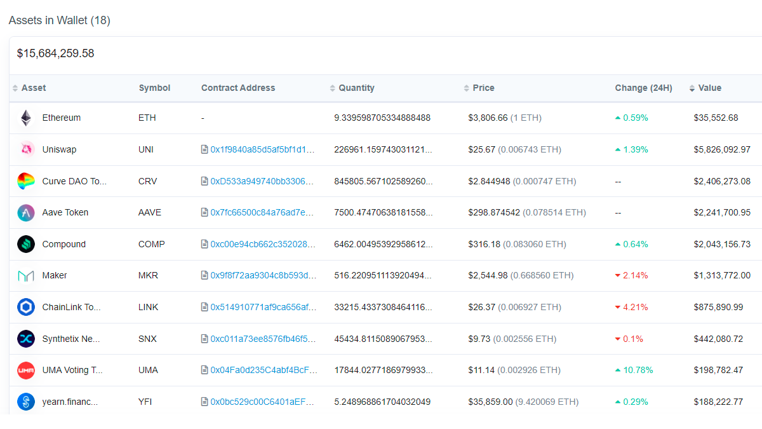Click the Curve DAO Token rainbow icon
Viewport: 762px width, 429px height.
pyautogui.click(x=26, y=181)
